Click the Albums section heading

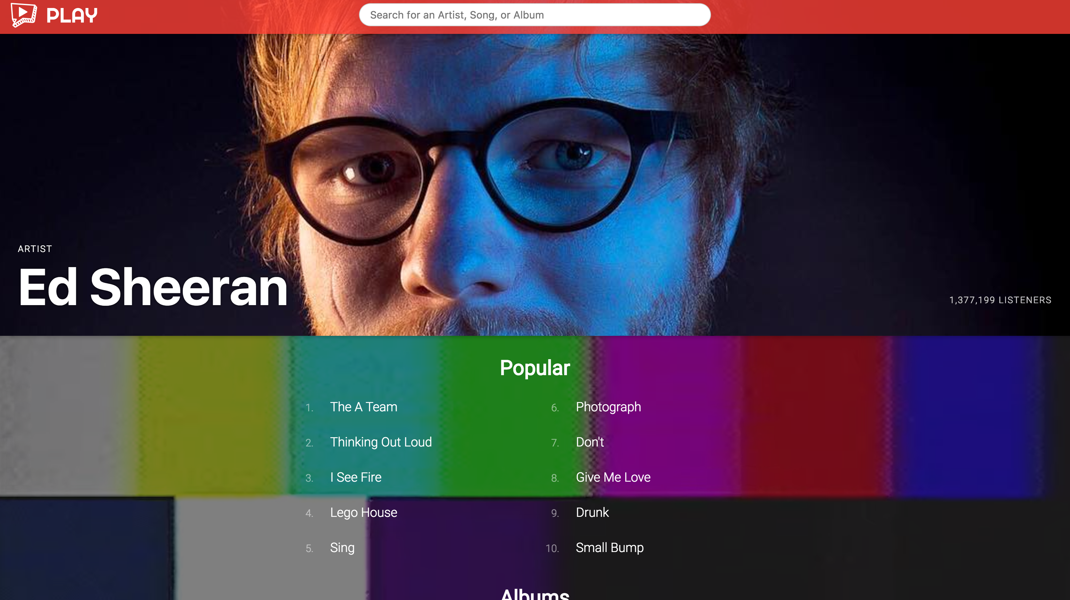(x=535, y=594)
